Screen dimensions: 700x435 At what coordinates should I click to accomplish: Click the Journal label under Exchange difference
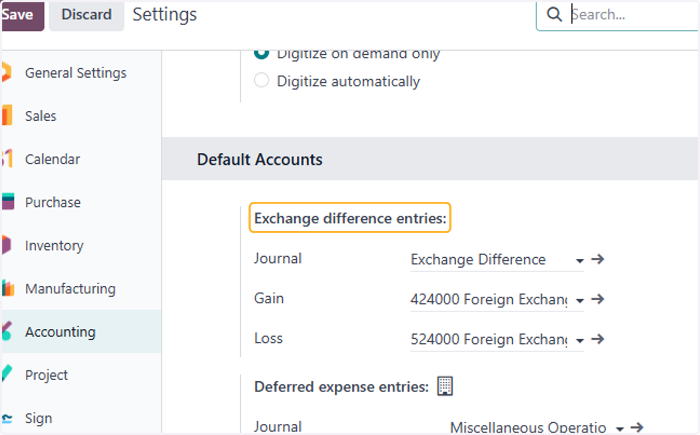pyautogui.click(x=278, y=258)
